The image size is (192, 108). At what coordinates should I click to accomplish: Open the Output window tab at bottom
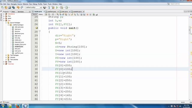(x=6, y=102)
